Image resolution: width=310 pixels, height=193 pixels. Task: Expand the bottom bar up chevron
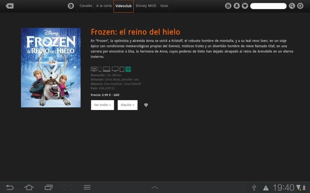pos(155,187)
